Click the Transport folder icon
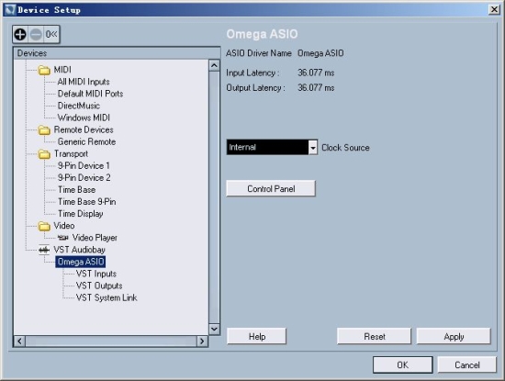Viewport: 505px width, 381px height. tap(44, 154)
